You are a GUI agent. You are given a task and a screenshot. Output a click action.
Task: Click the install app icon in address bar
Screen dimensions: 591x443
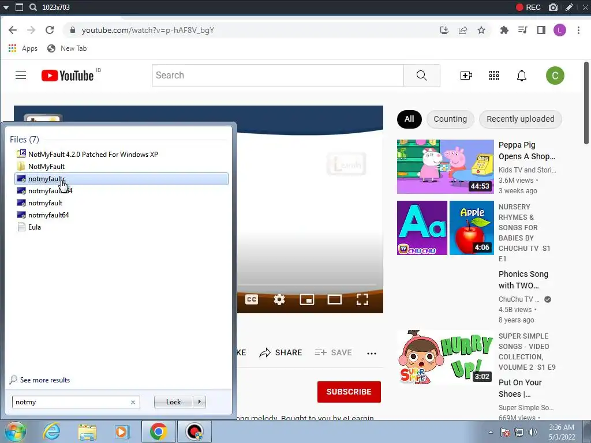(444, 30)
